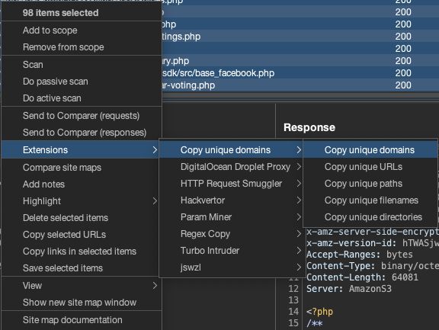The image size is (439, 330).
Task: Open HTTP Request Smuggler submenu
Action: pos(231,184)
